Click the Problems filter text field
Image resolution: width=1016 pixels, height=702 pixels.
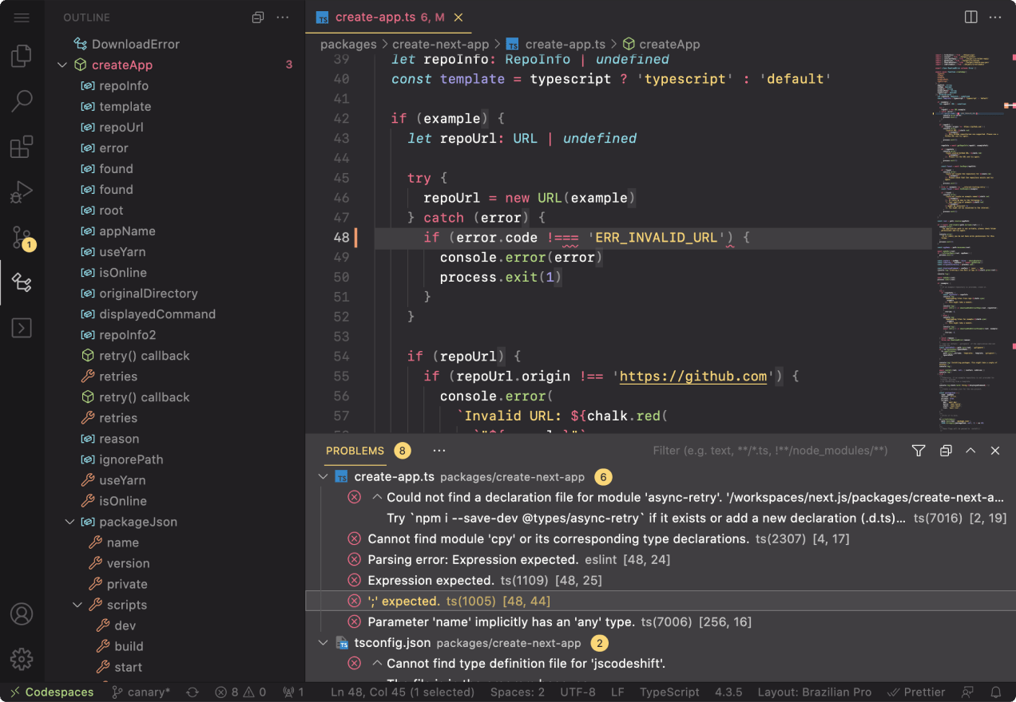[771, 451]
